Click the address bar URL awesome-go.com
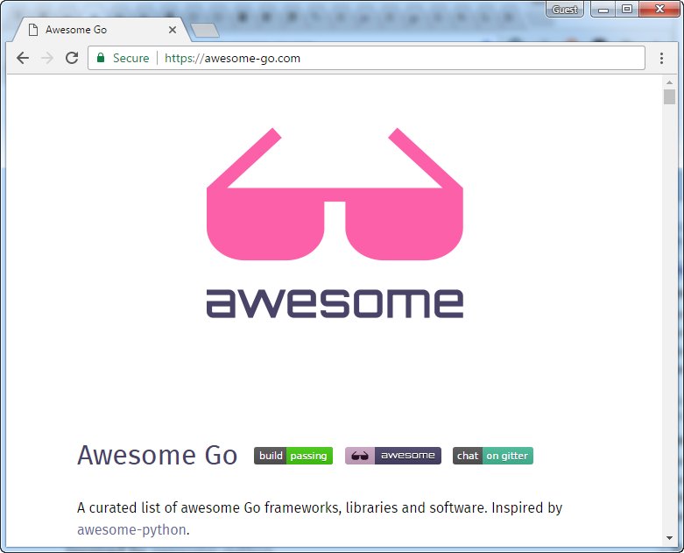 coord(232,58)
